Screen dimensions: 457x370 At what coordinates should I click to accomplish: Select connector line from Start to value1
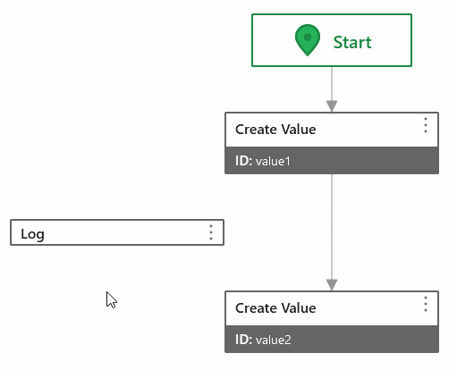[332, 84]
